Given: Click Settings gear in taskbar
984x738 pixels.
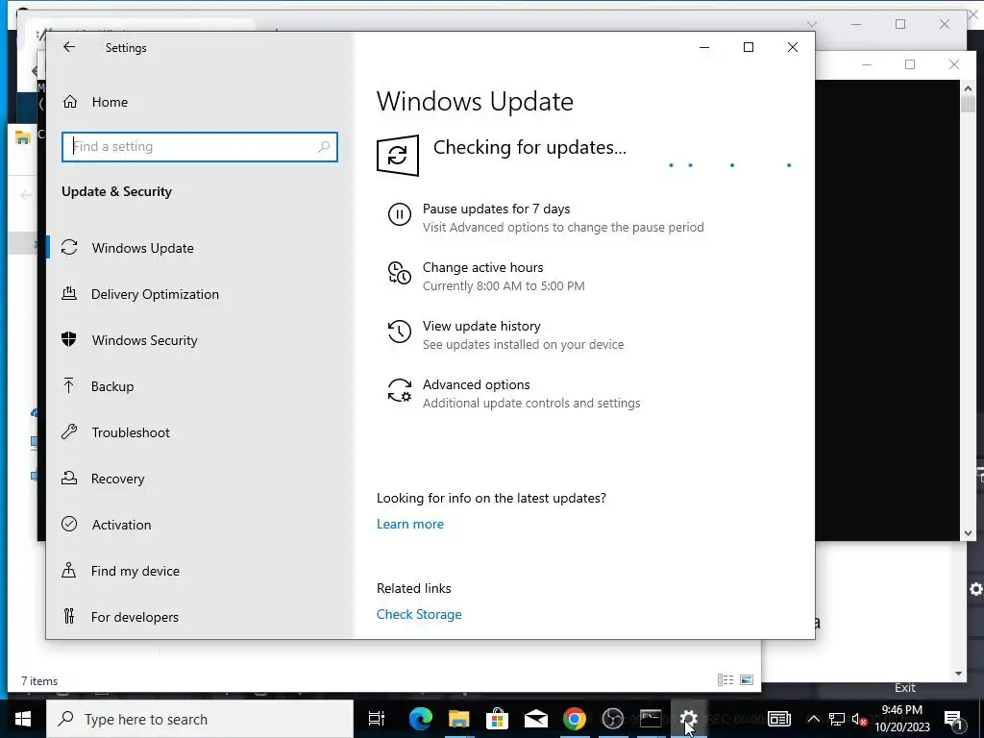Looking at the screenshot, I should pos(689,719).
